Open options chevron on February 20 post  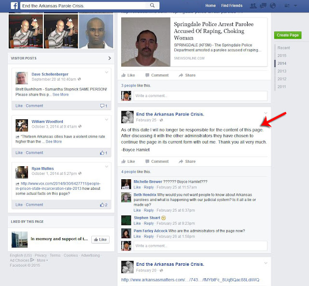tap(266, 263)
